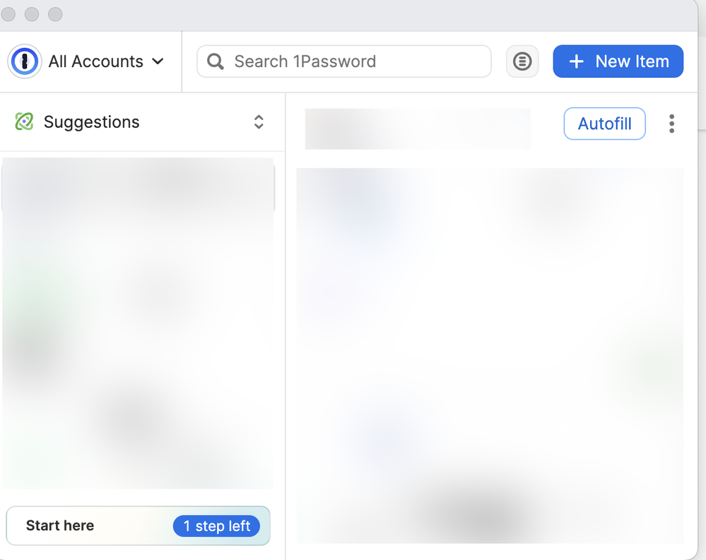Viewport: 706px width, 560px height.
Task: Click the "1 step left" badge
Action: pyautogui.click(x=217, y=526)
